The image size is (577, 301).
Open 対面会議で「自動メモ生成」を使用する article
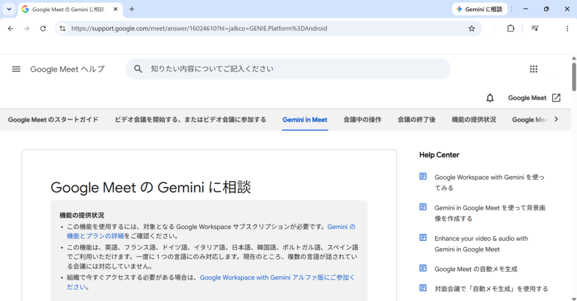[491, 289]
